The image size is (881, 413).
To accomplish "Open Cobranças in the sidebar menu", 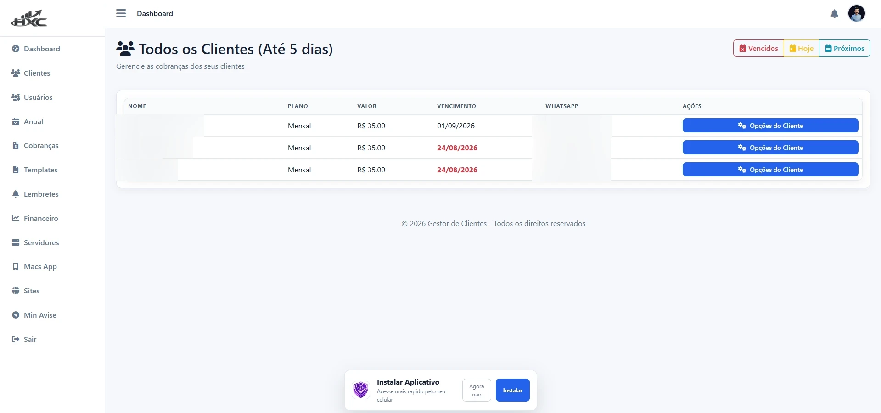I will (41, 145).
